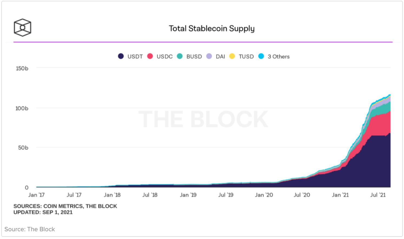Viewport: 404px width, 239px height.
Task: Click the Source: The Block caption
Action: pos(30,229)
